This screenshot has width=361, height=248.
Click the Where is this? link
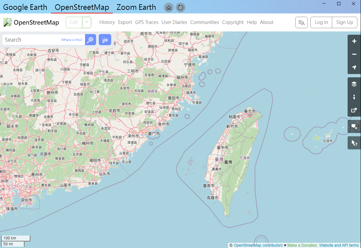point(72,40)
